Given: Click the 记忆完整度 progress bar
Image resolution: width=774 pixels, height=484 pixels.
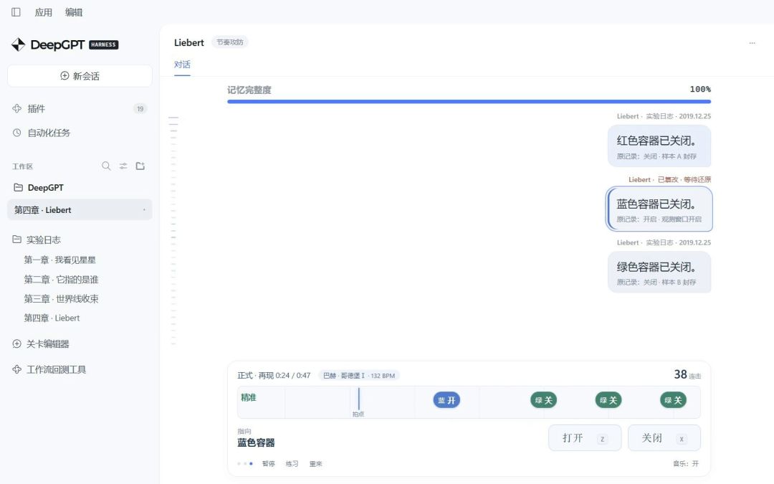Looking at the screenshot, I should point(469,102).
